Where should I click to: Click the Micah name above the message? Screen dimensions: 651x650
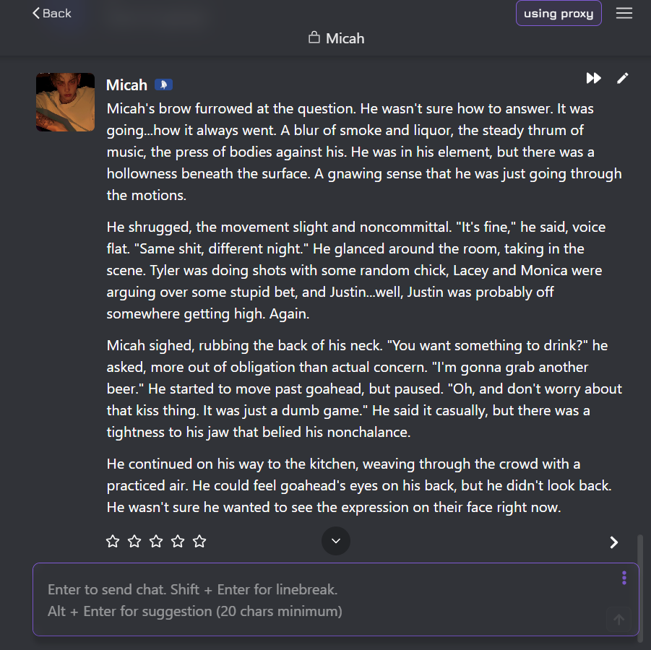[x=126, y=85]
